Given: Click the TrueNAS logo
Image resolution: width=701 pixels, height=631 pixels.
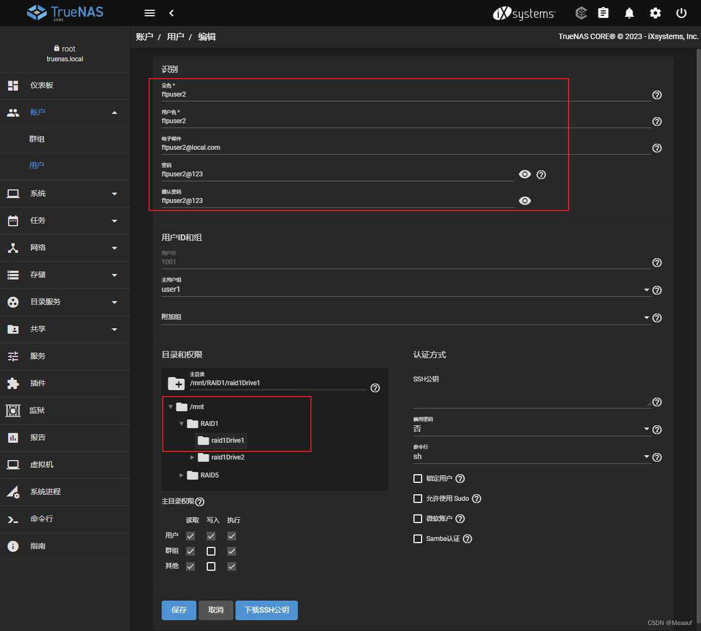Looking at the screenshot, I should coord(65,12).
